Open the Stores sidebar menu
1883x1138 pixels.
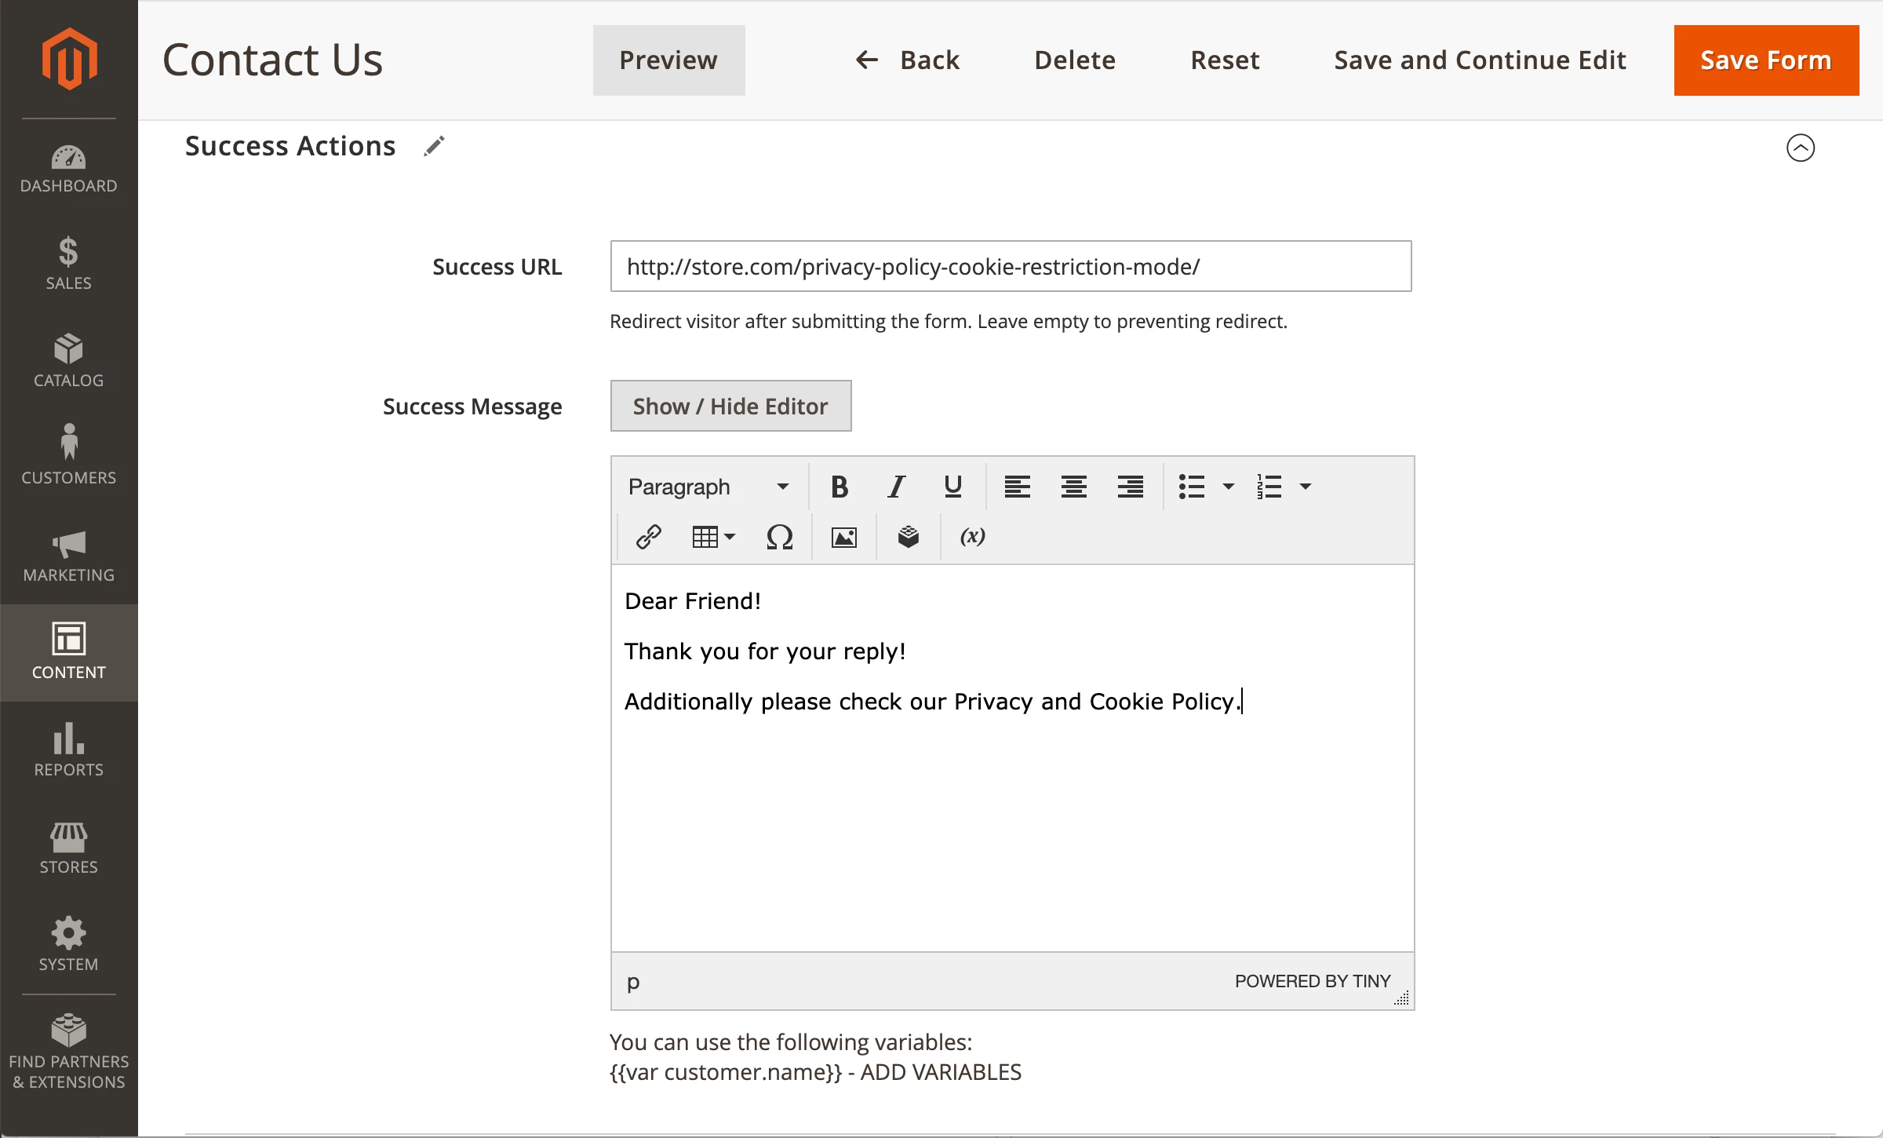click(x=69, y=848)
